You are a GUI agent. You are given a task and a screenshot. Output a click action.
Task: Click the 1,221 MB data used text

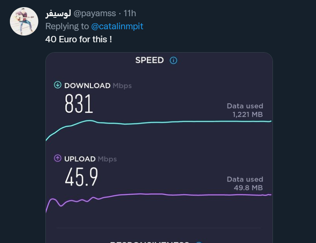(x=248, y=115)
